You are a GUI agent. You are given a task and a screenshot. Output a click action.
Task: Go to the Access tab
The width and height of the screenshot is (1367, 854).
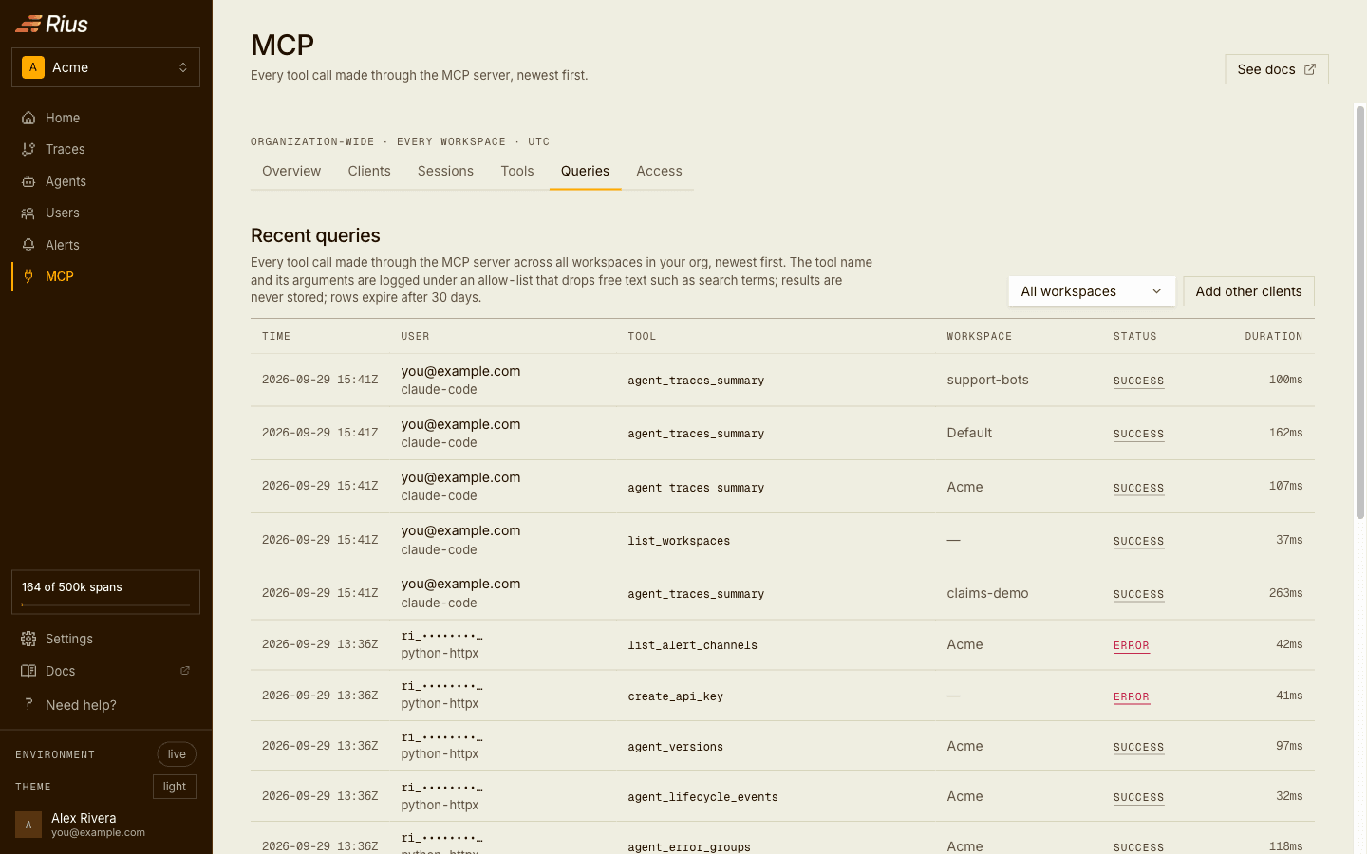[659, 172]
